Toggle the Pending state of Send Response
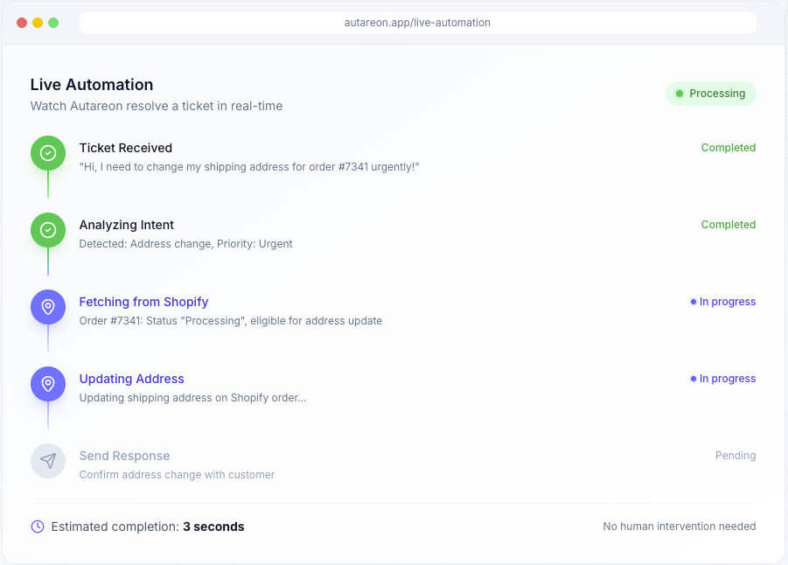This screenshot has width=788, height=565. [x=736, y=455]
